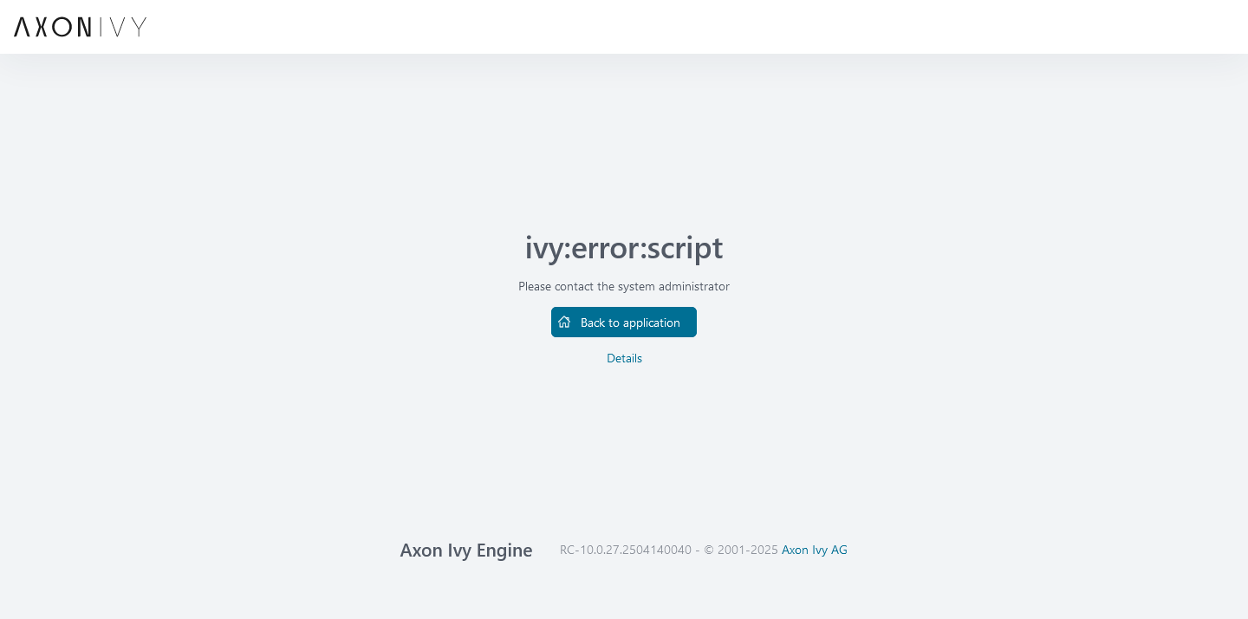Click the home icon on the button
This screenshot has height=619, width=1248.
click(564, 322)
